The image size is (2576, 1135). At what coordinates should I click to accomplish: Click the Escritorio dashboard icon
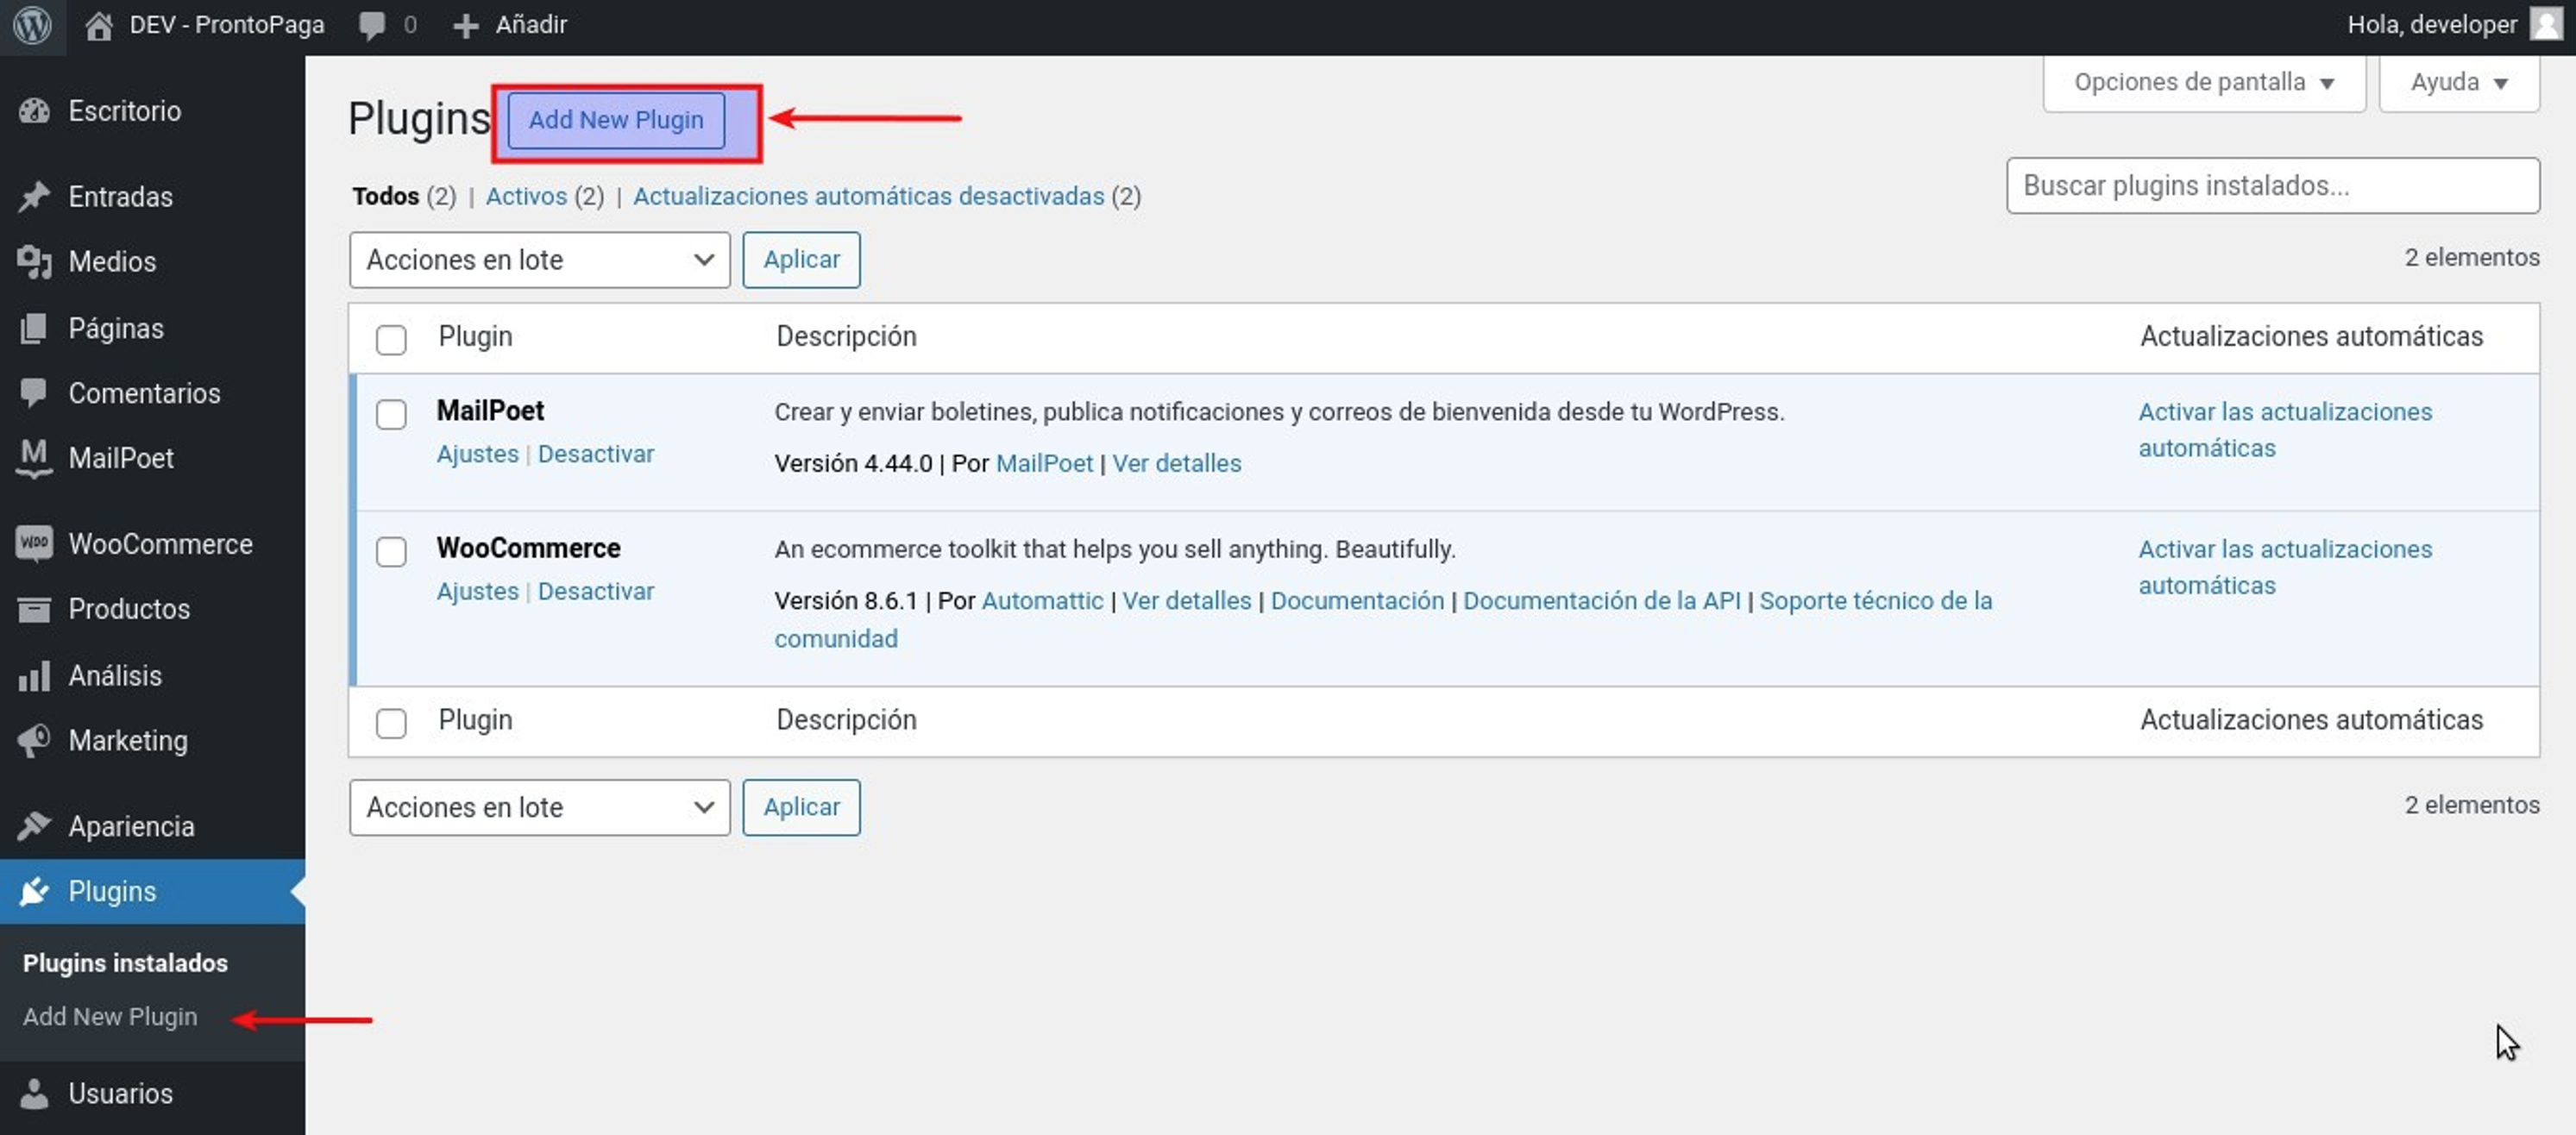tap(34, 111)
